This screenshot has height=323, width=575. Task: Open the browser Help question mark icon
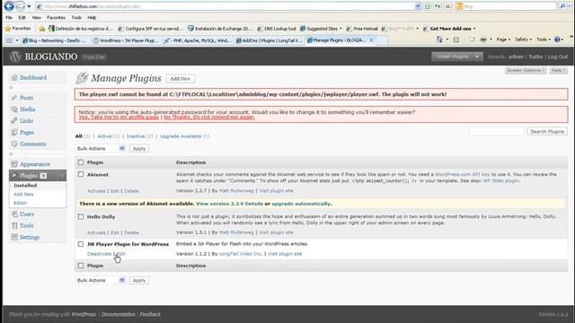(557, 39)
